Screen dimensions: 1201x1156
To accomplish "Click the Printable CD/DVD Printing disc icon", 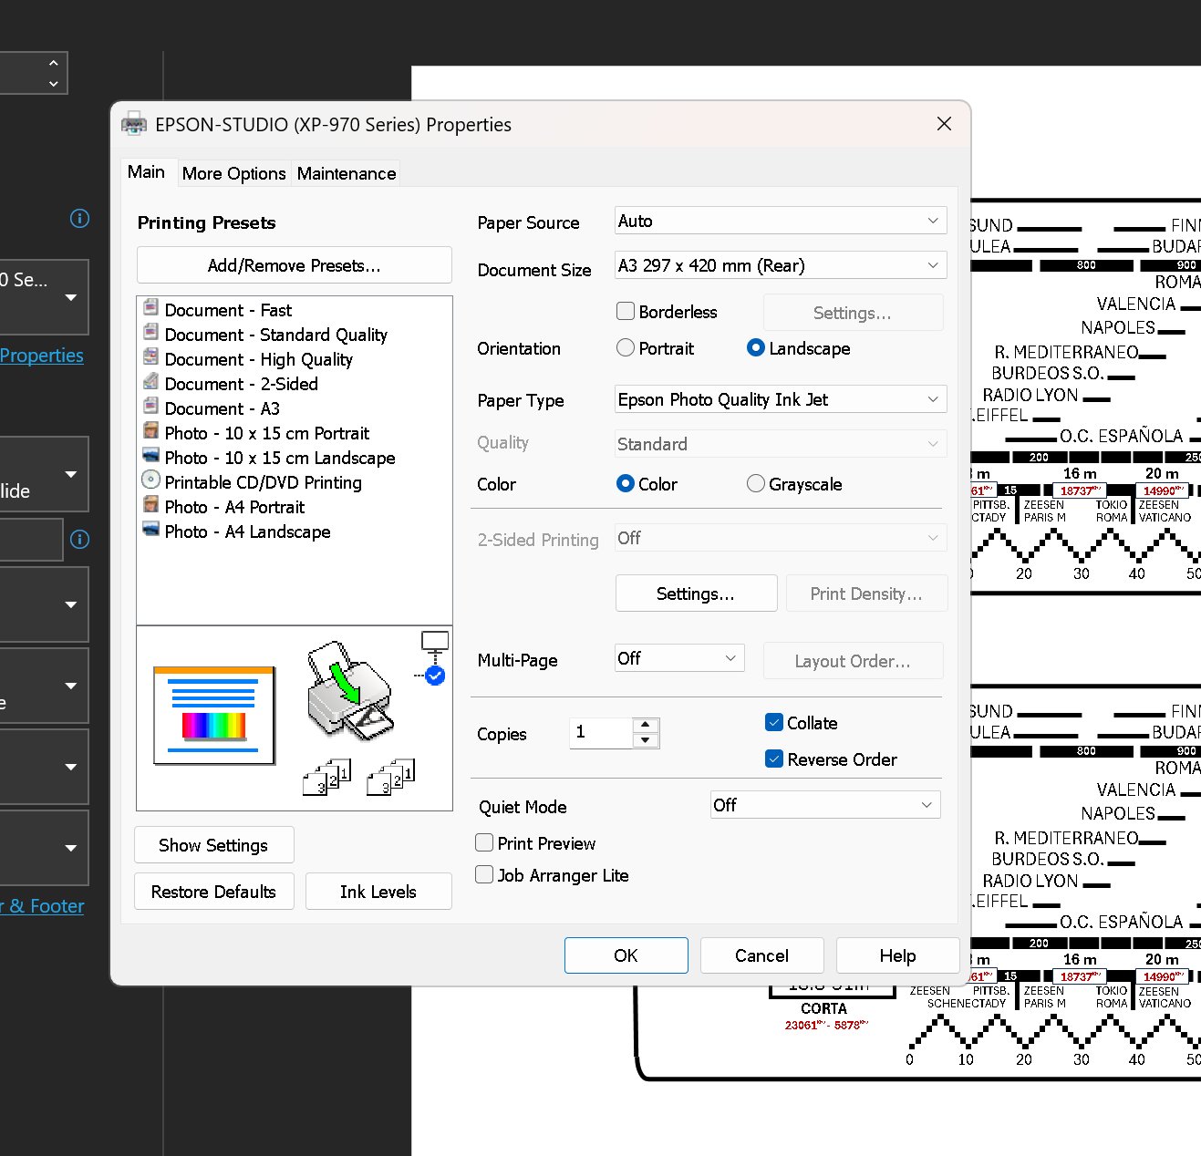I will click(x=151, y=481).
